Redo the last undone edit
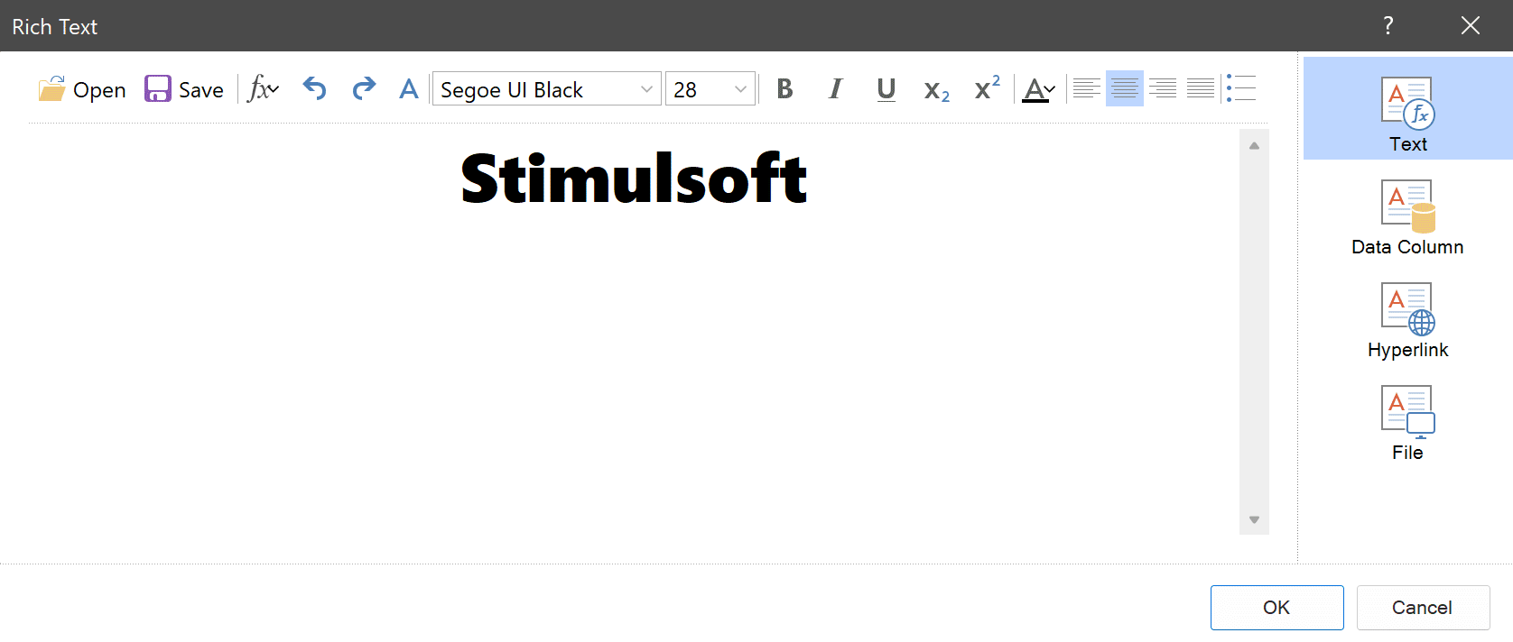The width and height of the screenshot is (1513, 642). (364, 89)
